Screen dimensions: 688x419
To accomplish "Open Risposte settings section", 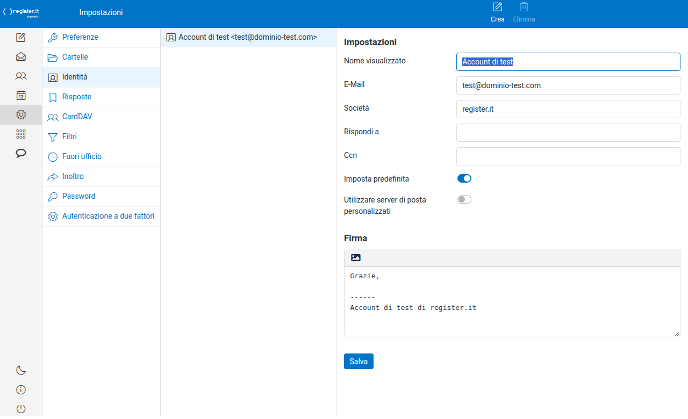I will pyautogui.click(x=102, y=97).
